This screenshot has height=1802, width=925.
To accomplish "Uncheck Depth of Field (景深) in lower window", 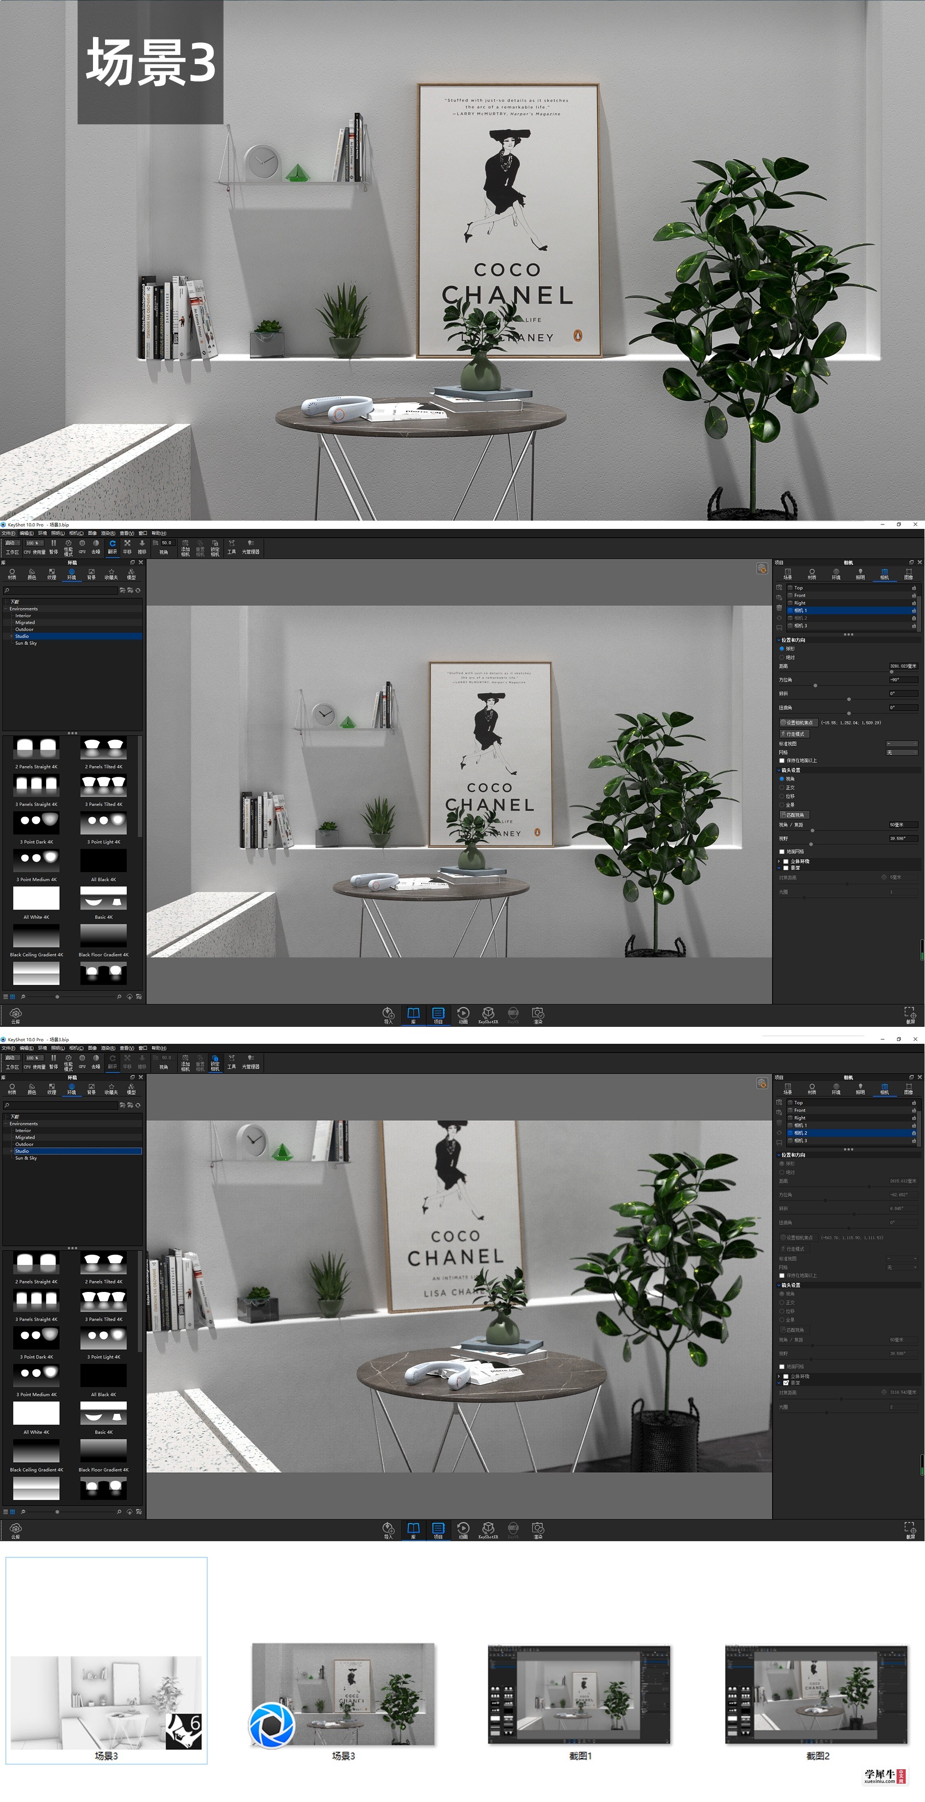I will (x=786, y=1383).
